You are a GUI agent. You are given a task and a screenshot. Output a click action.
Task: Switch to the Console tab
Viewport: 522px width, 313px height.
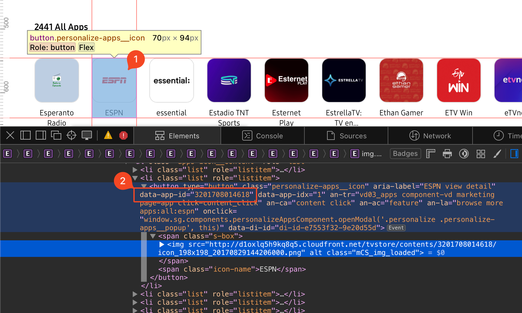[x=263, y=136]
